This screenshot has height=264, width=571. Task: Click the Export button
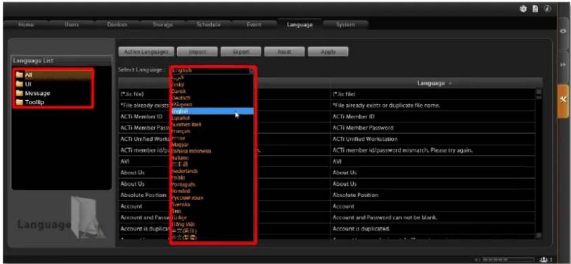(241, 52)
